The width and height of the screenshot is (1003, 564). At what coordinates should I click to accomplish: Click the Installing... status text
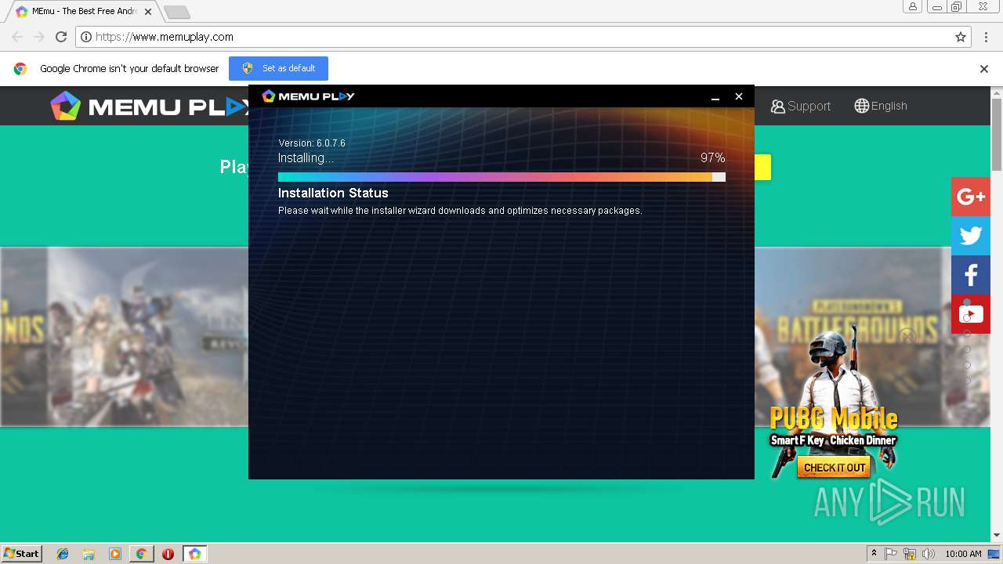pyautogui.click(x=306, y=157)
